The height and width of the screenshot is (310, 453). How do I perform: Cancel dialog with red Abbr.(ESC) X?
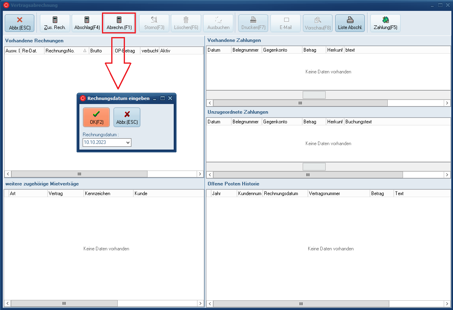(x=127, y=117)
